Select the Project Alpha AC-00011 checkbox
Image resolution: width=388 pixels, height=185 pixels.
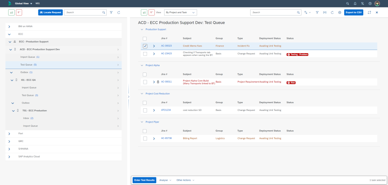coord(145,82)
